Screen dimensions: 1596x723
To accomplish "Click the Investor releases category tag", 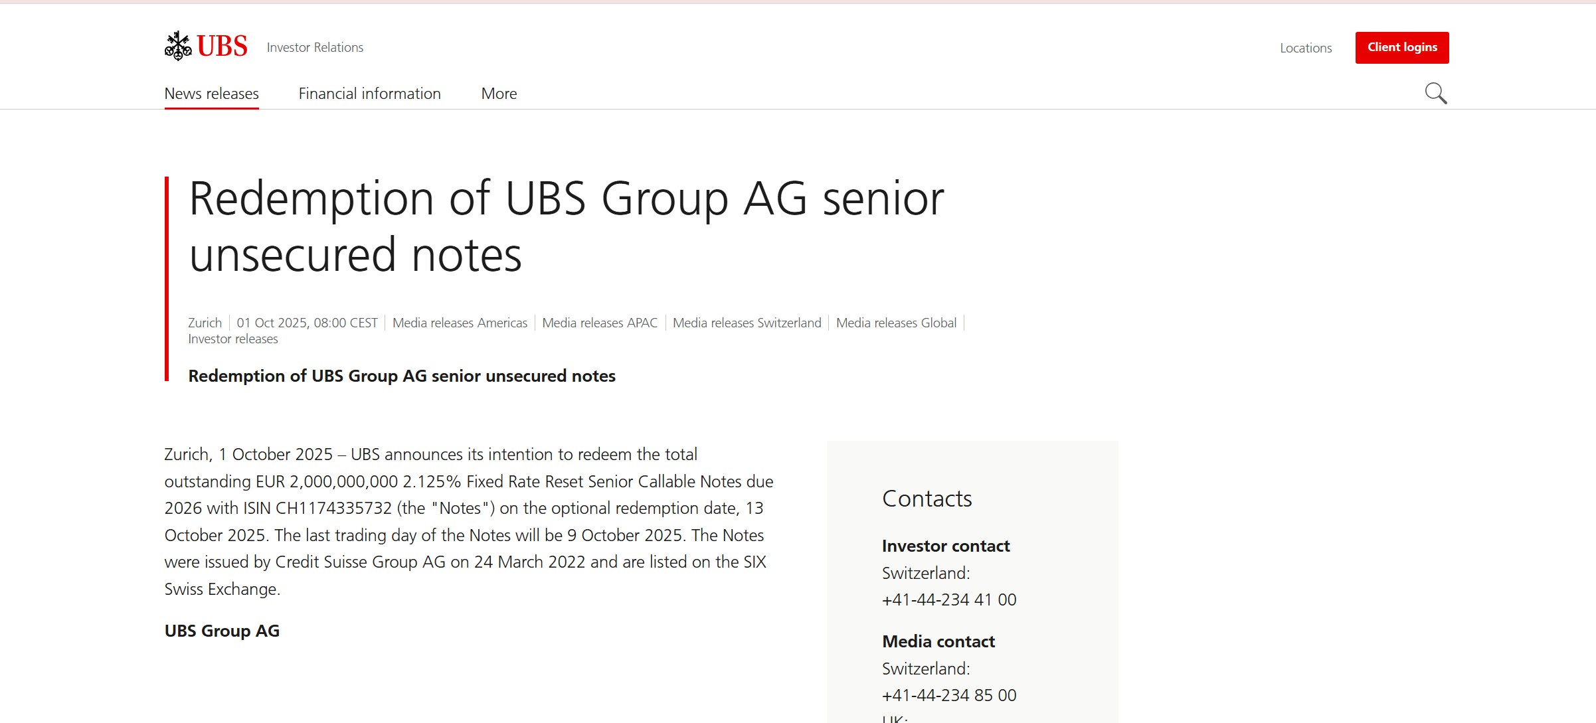I will 232,339.
